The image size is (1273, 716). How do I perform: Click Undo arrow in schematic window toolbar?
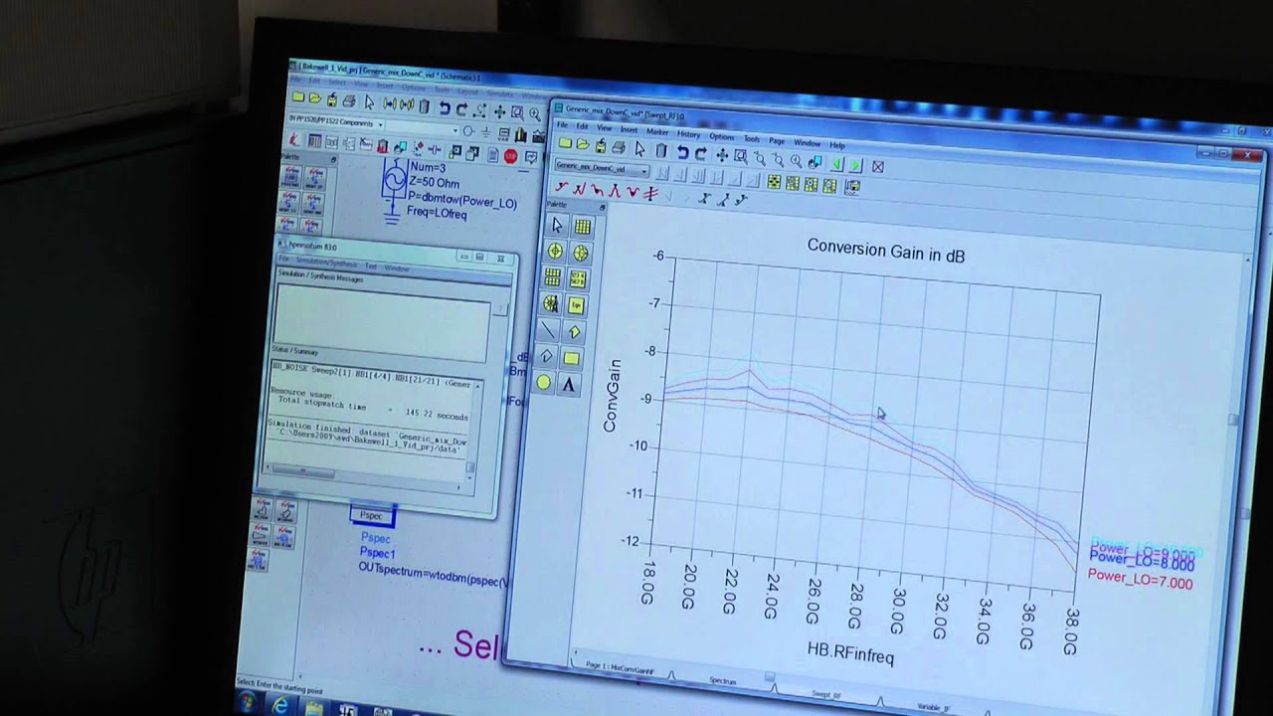coord(445,107)
